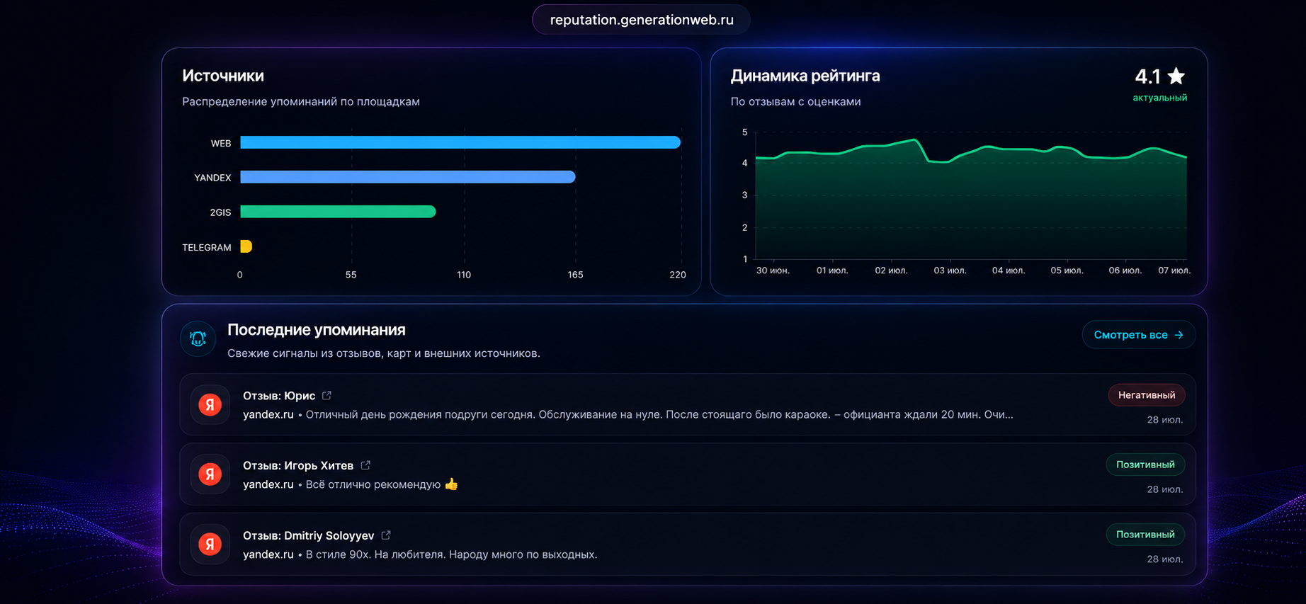Click the mentions bot icon beside Последние упоминания
Image resolution: width=1306 pixels, height=604 pixels.
[x=198, y=338]
